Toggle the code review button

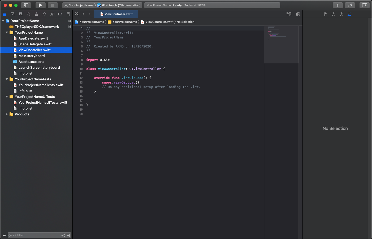tap(350, 5)
